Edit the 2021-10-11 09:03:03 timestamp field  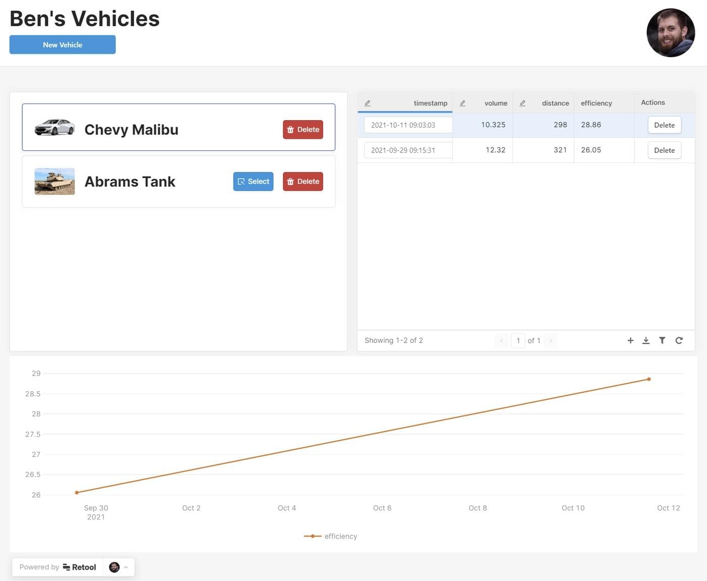click(408, 125)
